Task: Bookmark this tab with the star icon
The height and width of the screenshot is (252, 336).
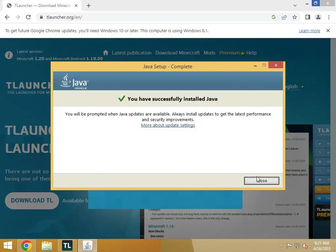Action: coord(295,17)
